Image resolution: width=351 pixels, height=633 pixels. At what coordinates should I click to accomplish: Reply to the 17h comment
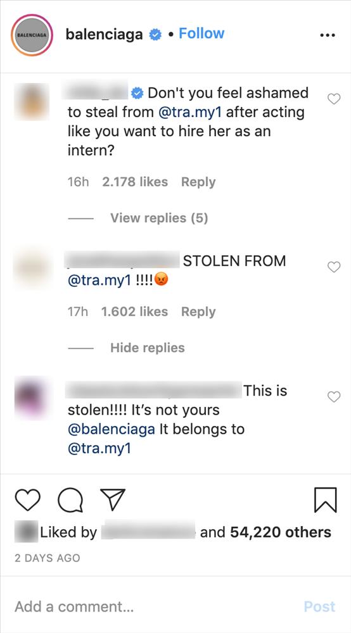coord(198,311)
